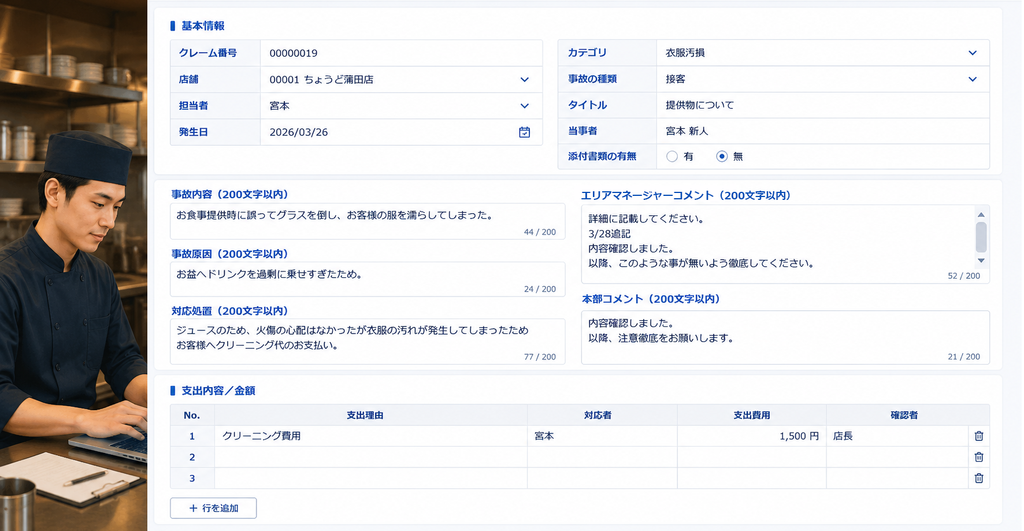This screenshot has width=1024, height=531.
Task: Click the 添付書類の有無 label
Action: (x=602, y=157)
